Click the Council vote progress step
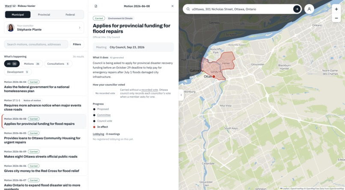This screenshot has height=190, width=345. click(x=105, y=121)
